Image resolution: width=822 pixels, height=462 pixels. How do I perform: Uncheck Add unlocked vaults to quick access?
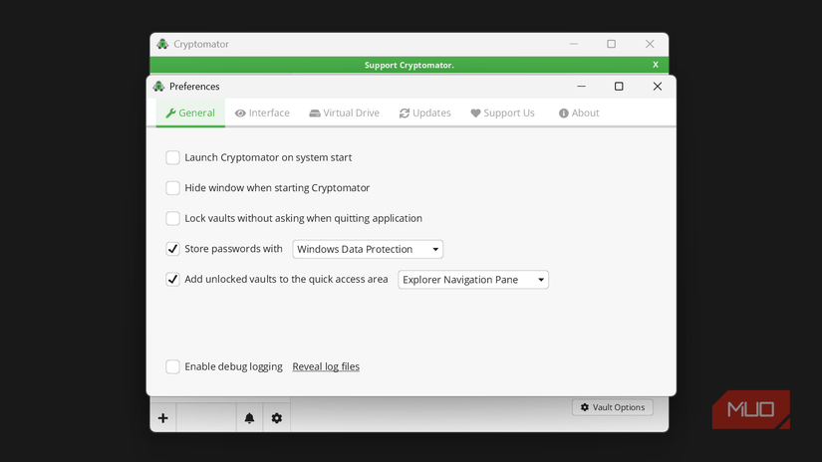pos(172,279)
